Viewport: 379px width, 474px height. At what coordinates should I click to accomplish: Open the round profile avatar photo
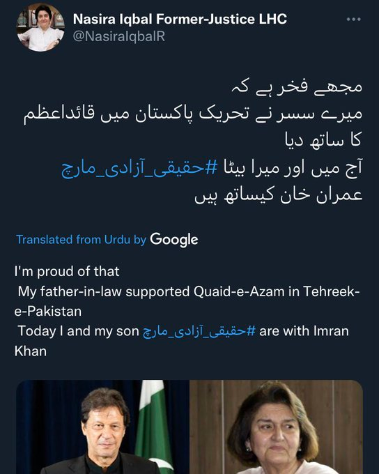coord(40,27)
